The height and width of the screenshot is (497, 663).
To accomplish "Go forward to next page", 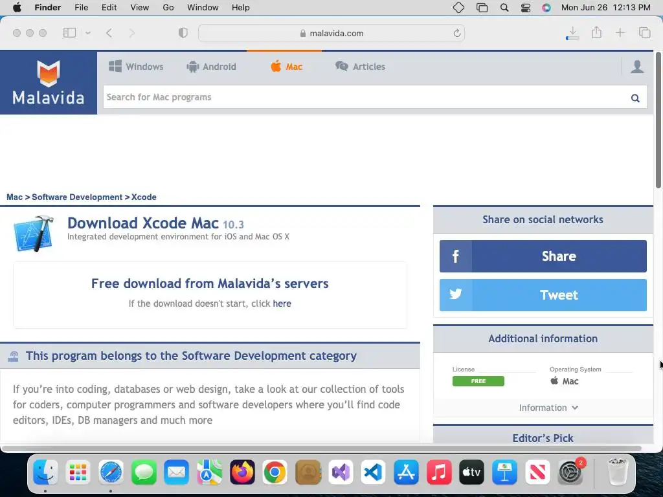I will 132,33.
